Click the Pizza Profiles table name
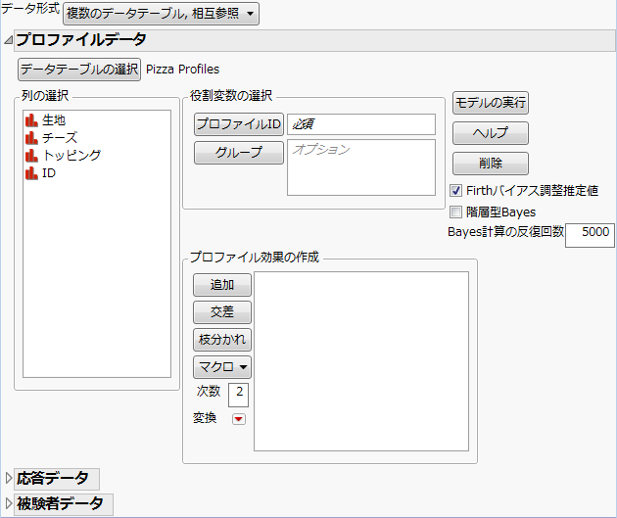This screenshot has height=518, width=617. tap(182, 70)
